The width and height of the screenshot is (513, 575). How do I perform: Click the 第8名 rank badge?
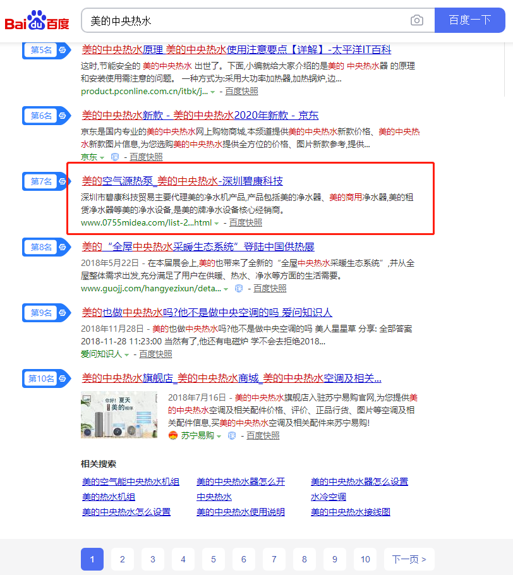[x=45, y=247]
